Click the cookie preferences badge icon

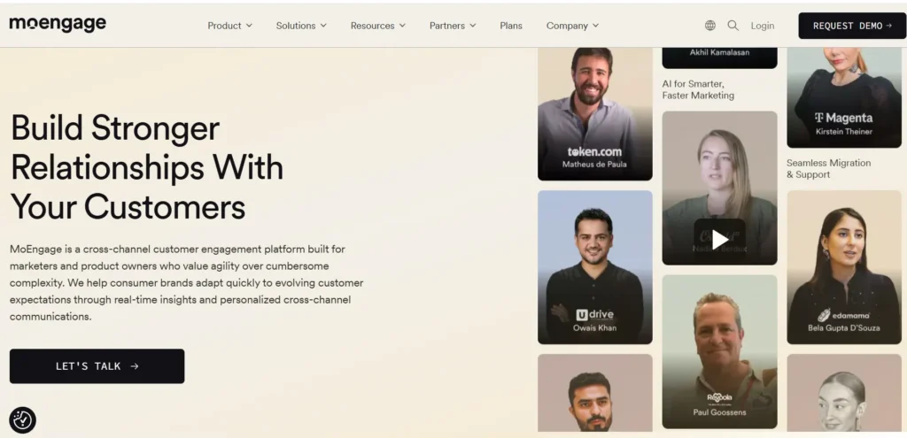(22, 420)
